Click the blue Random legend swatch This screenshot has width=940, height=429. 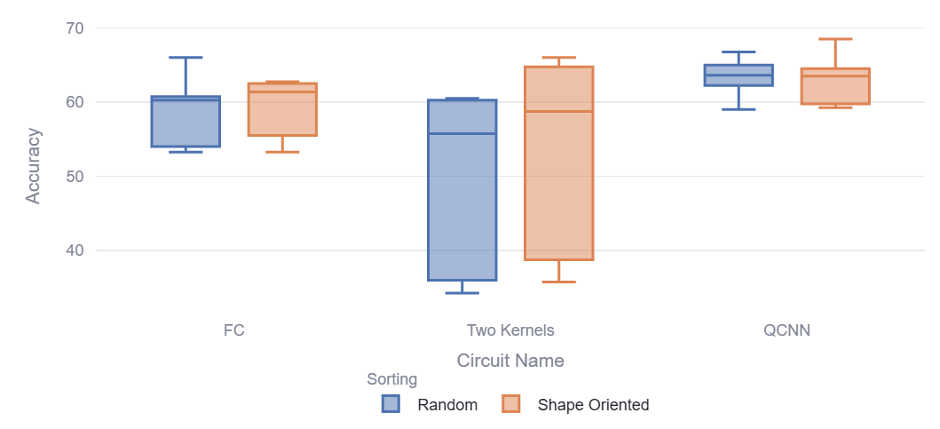pyautogui.click(x=391, y=404)
